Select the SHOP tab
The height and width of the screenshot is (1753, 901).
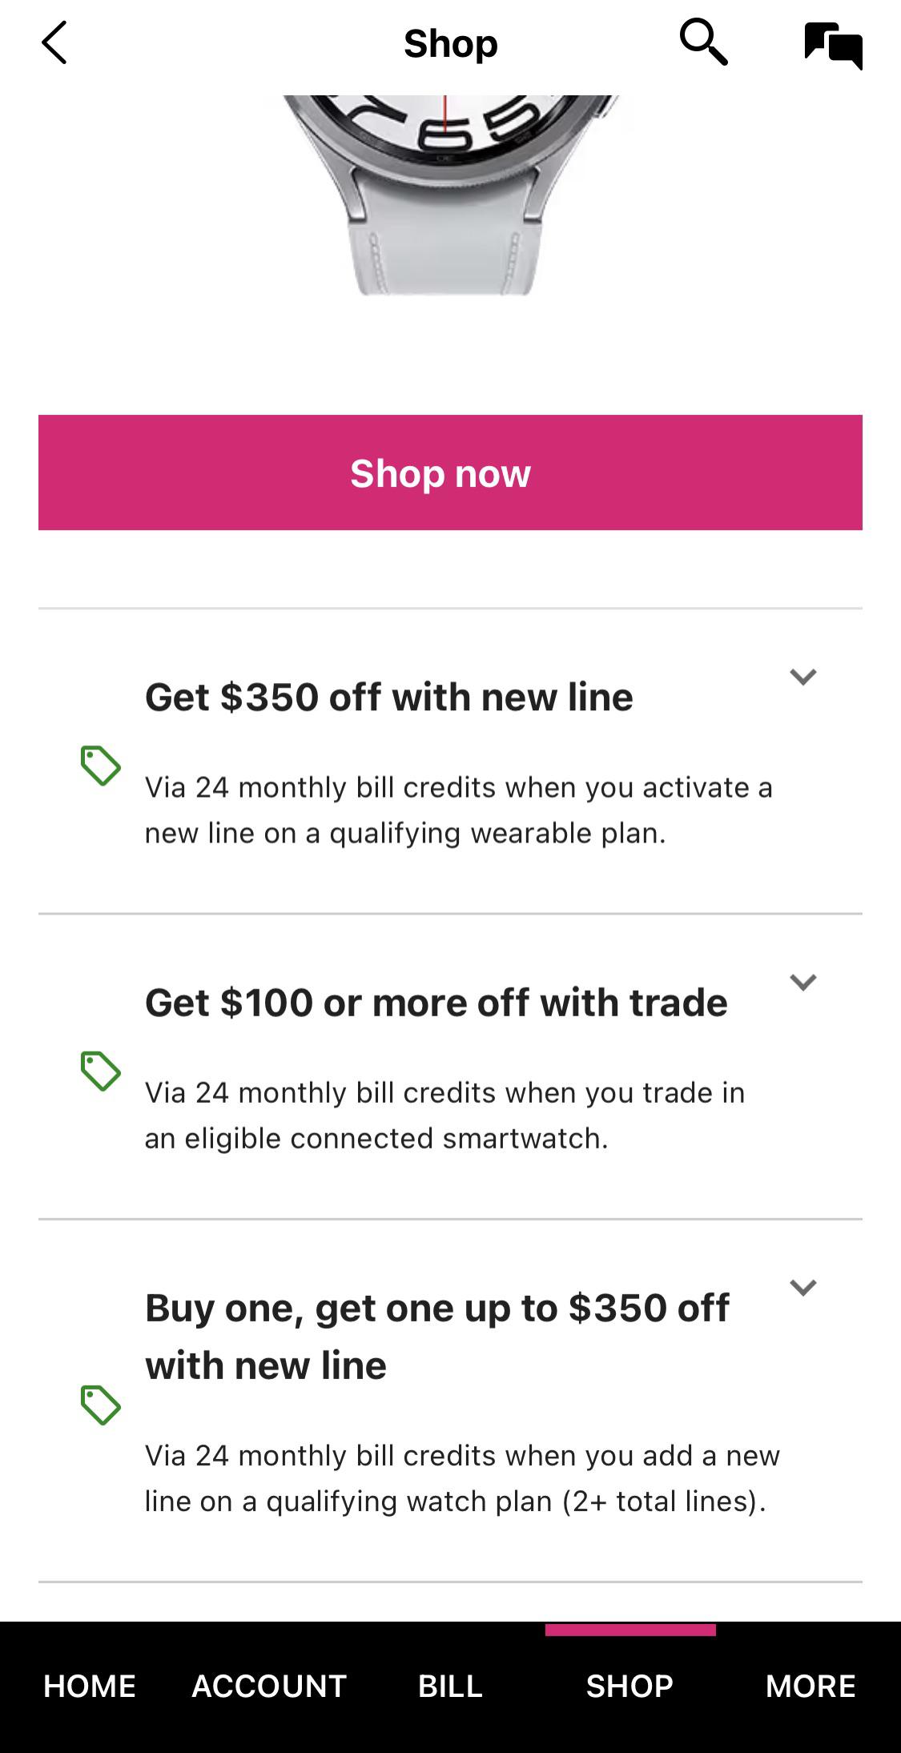point(631,1686)
